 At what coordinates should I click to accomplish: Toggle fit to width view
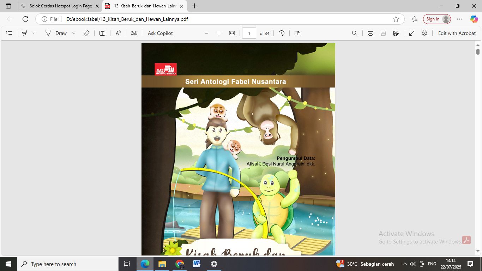[232, 33]
